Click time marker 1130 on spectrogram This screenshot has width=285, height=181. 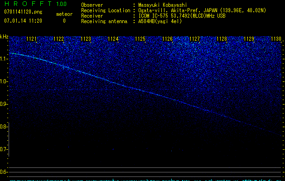276,39
